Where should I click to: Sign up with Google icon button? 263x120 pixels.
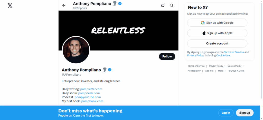click(217, 23)
